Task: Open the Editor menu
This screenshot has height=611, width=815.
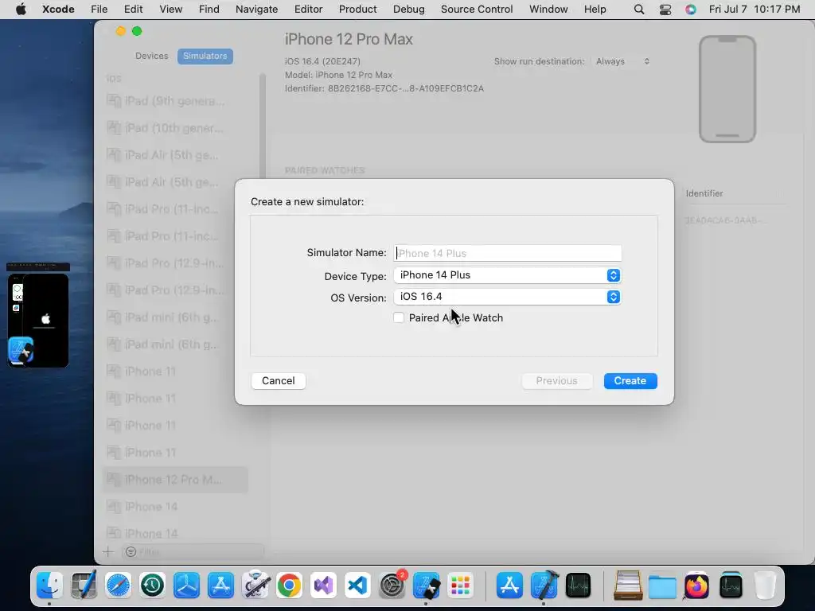Action: click(308, 10)
